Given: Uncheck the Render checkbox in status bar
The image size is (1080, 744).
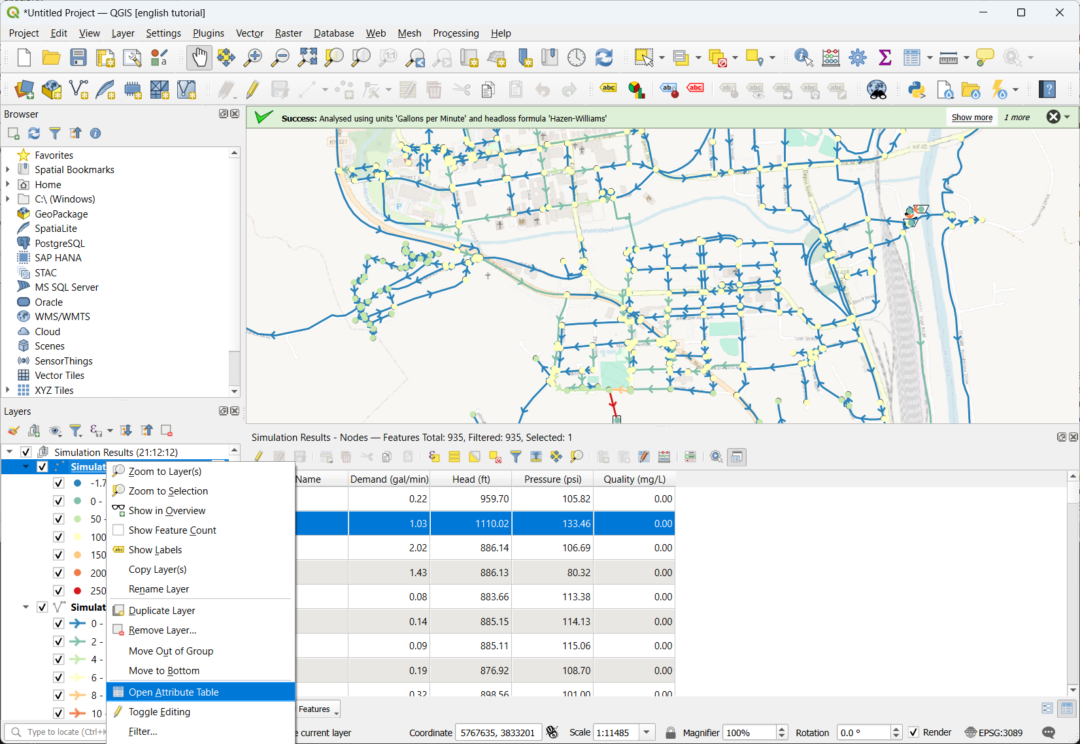Looking at the screenshot, I should [x=914, y=732].
